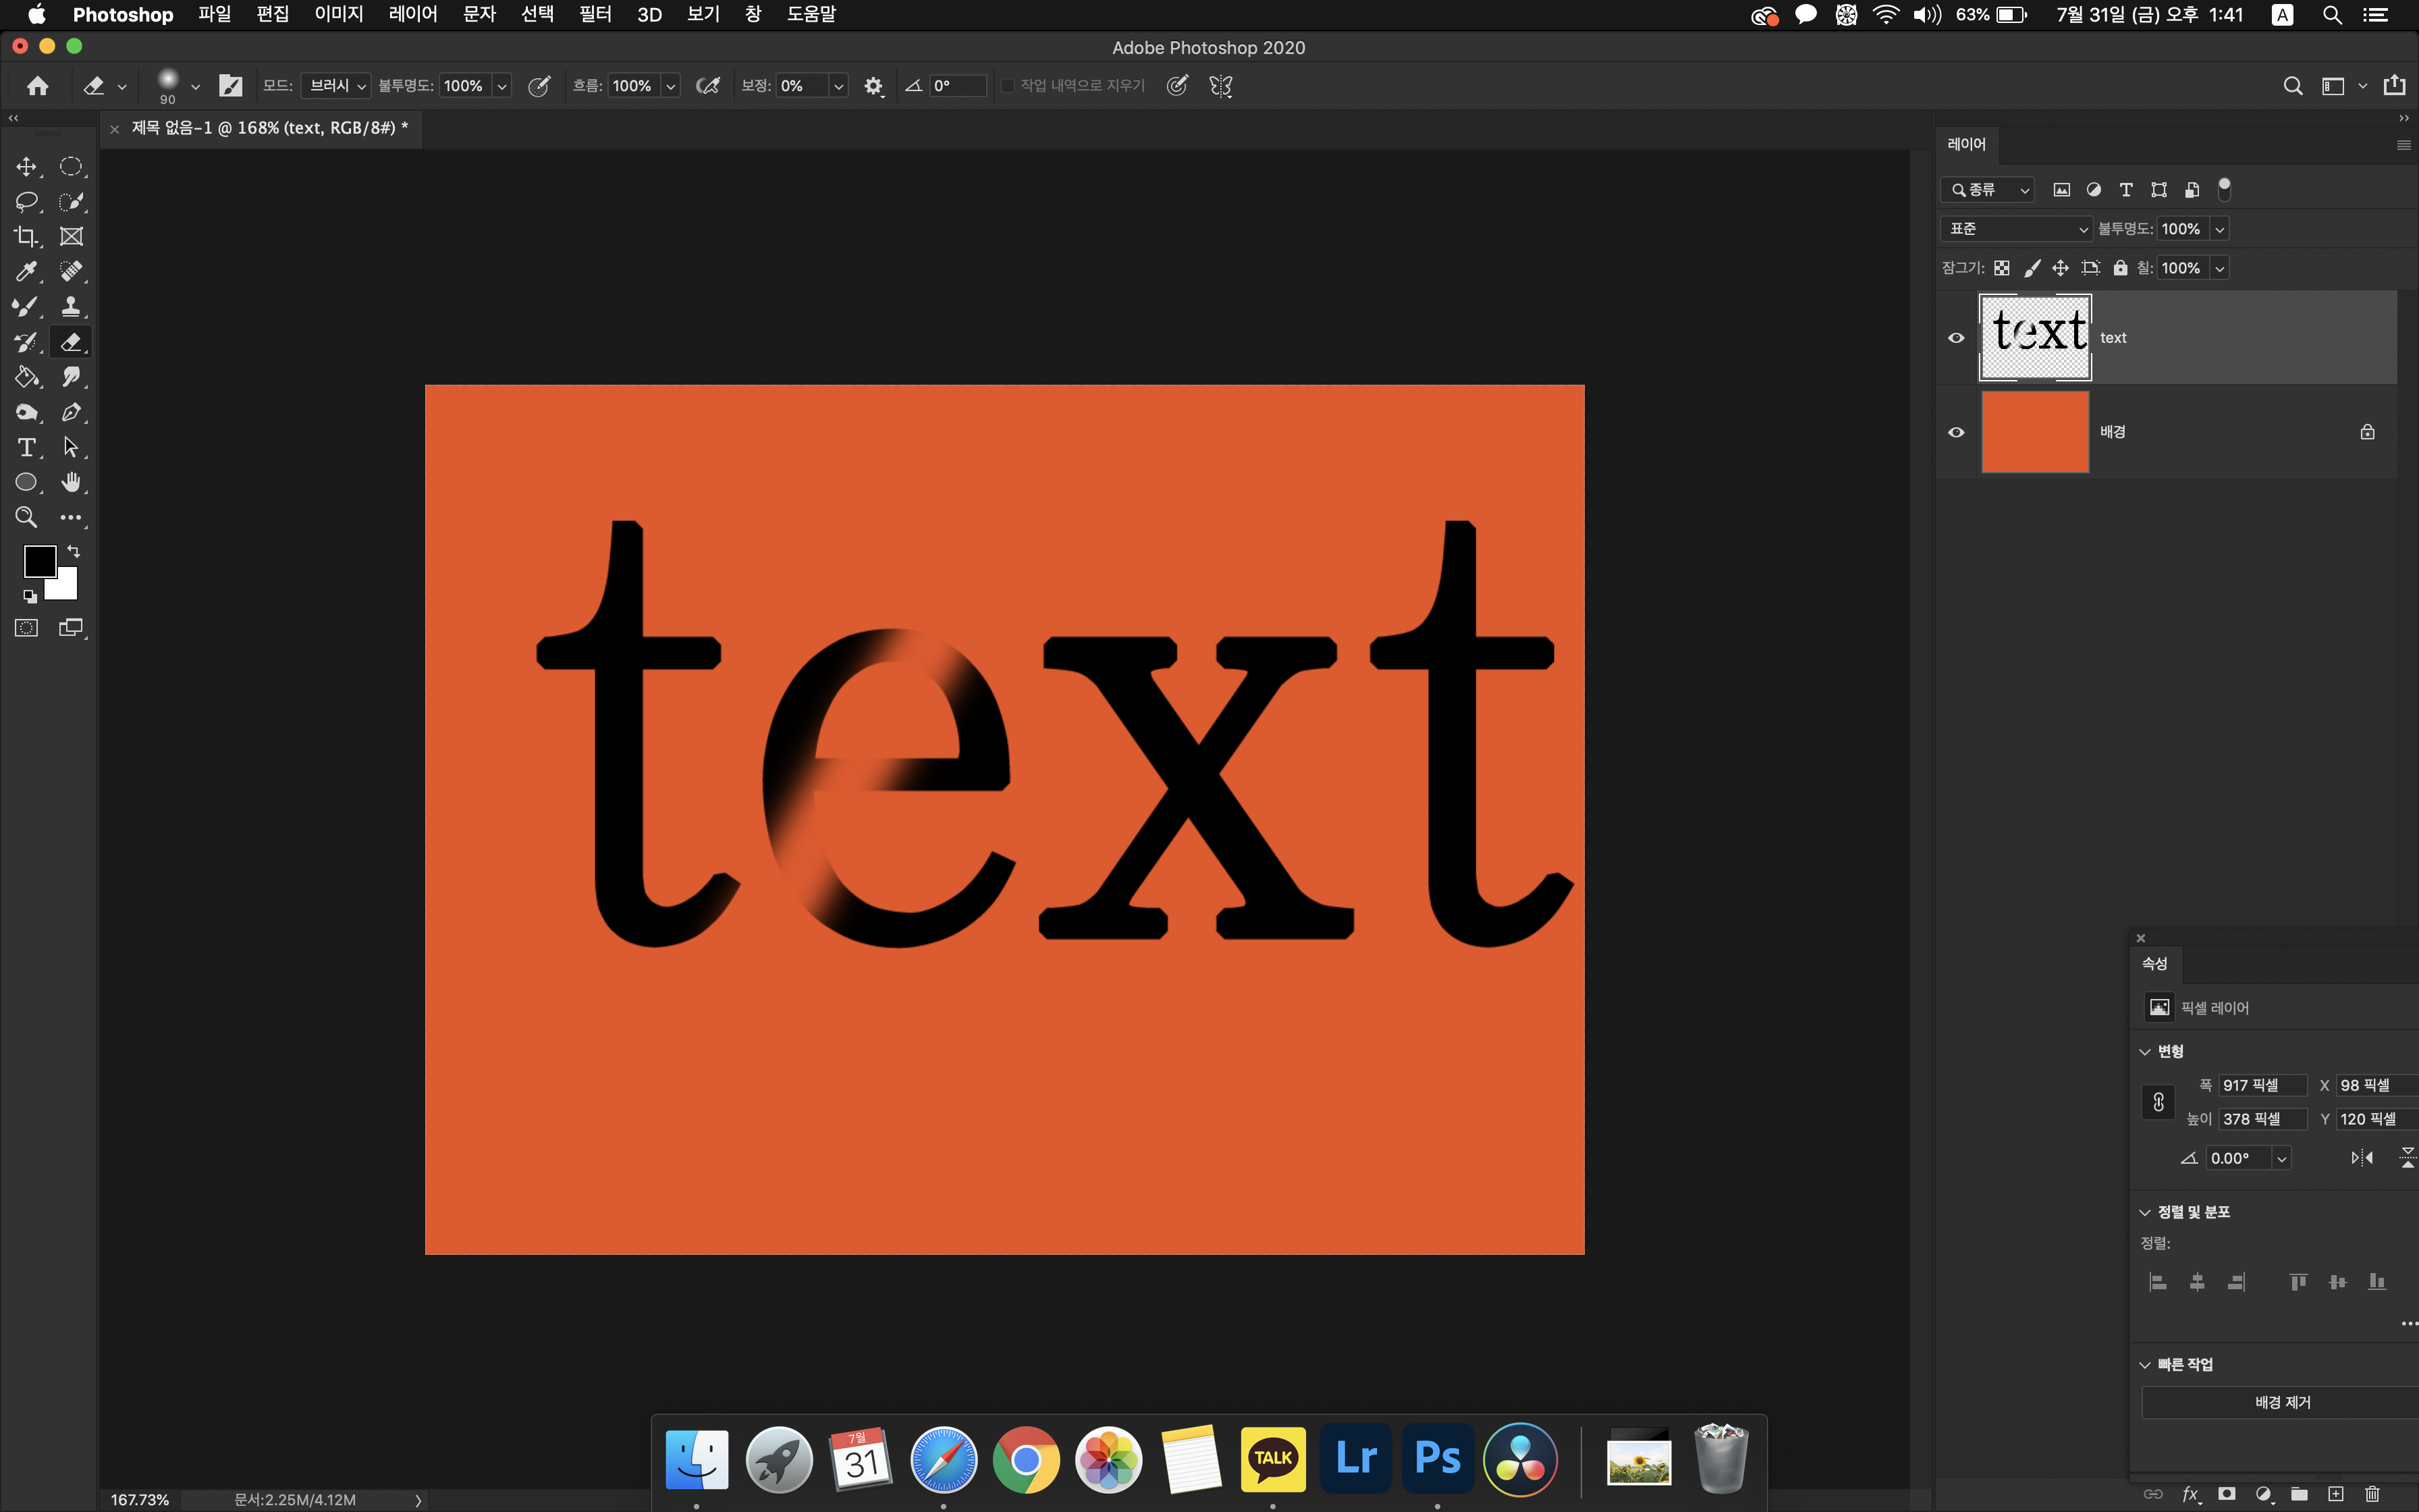Open the 필터 menu
The image size is (2419, 1512).
click(x=595, y=14)
